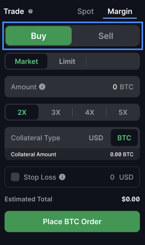Select Buy order side
The height and width of the screenshot is (245, 145).
point(39,36)
